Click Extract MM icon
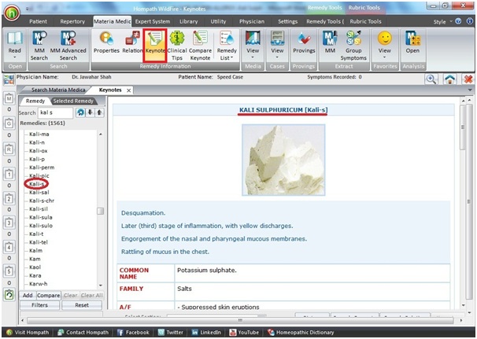This screenshot has height=339, width=477. click(x=330, y=42)
